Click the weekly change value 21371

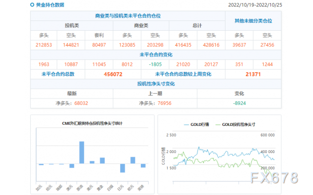[253, 74]
